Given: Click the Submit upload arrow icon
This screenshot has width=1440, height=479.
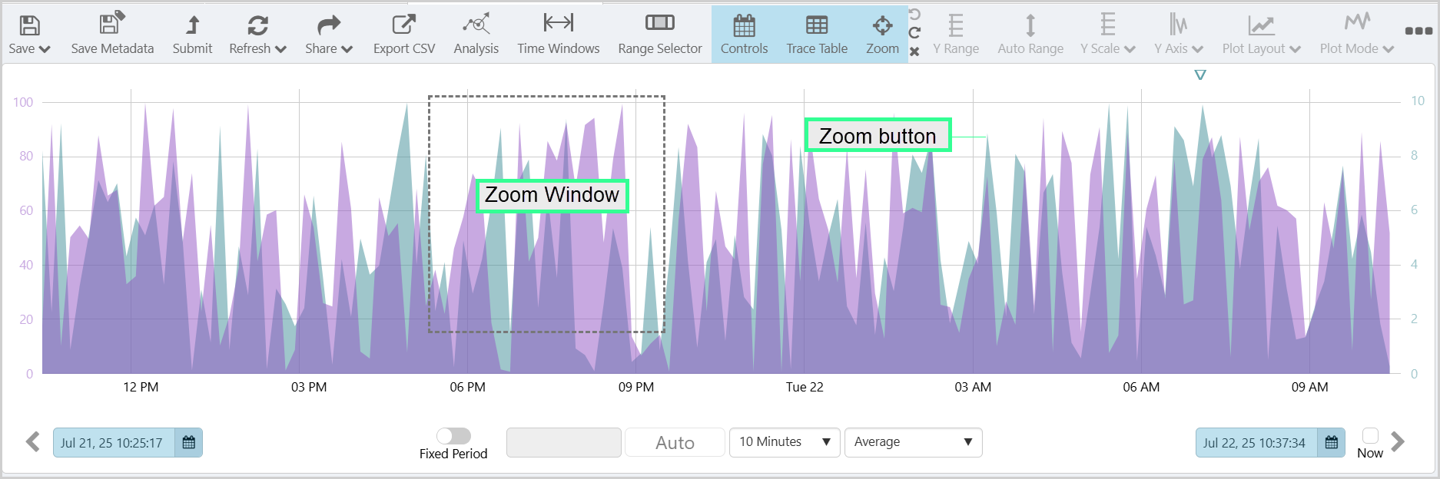Looking at the screenshot, I should 193,25.
